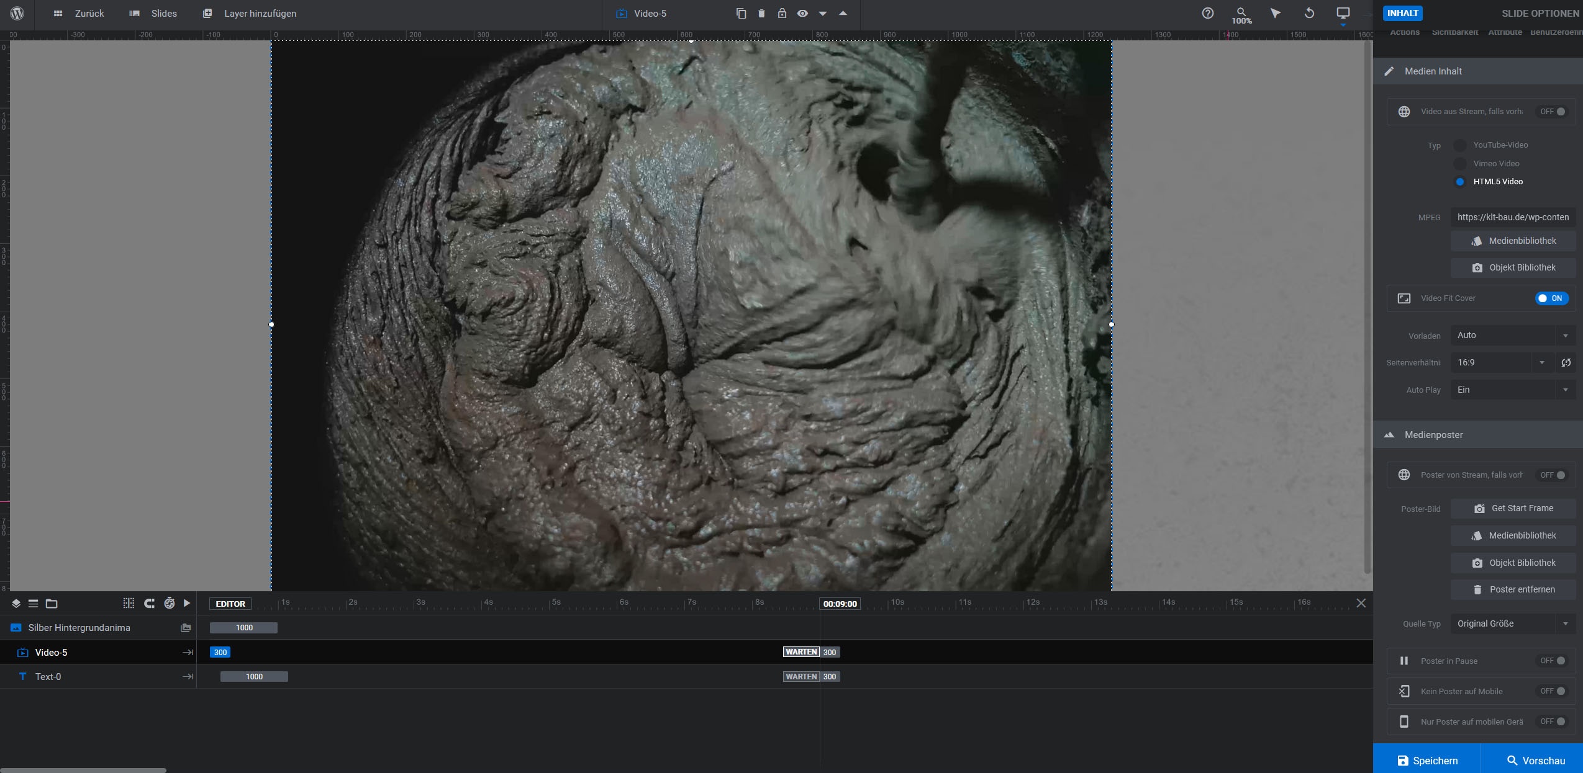The image size is (1583, 773).
Task: Click the undo history icon
Action: tap(1309, 13)
